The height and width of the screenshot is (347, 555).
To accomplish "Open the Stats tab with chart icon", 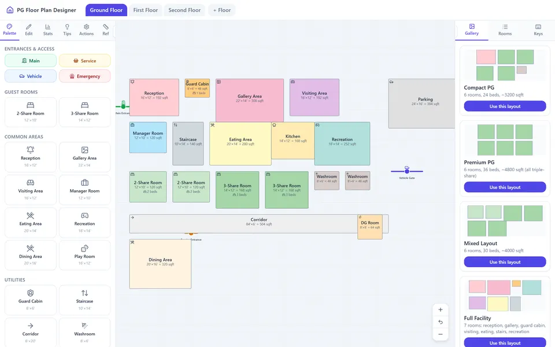I will [x=48, y=29].
